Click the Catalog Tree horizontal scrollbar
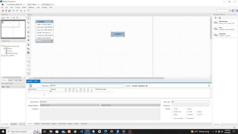This screenshot has height=134, width=238. 12,77
